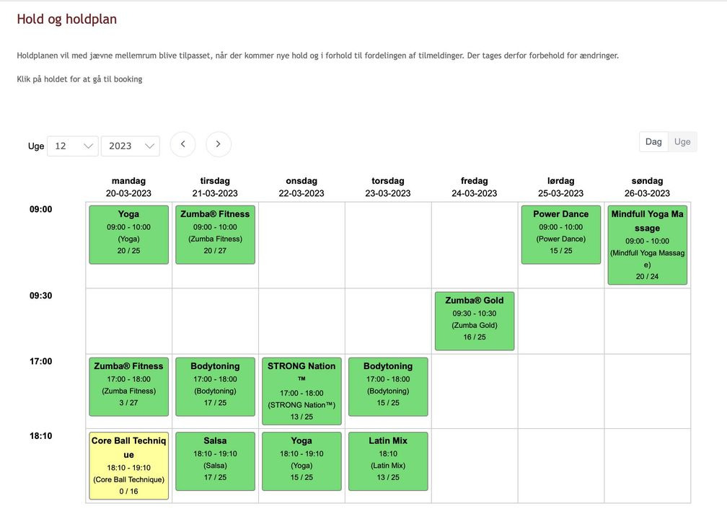Open the week number dropdown showing 12
This screenshot has height=519, width=727.
tap(73, 146)
